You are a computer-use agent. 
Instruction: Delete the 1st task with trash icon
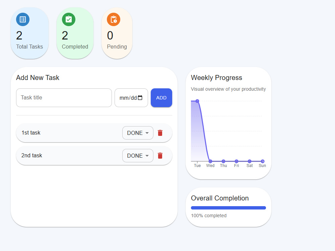(x=160, y=133)
